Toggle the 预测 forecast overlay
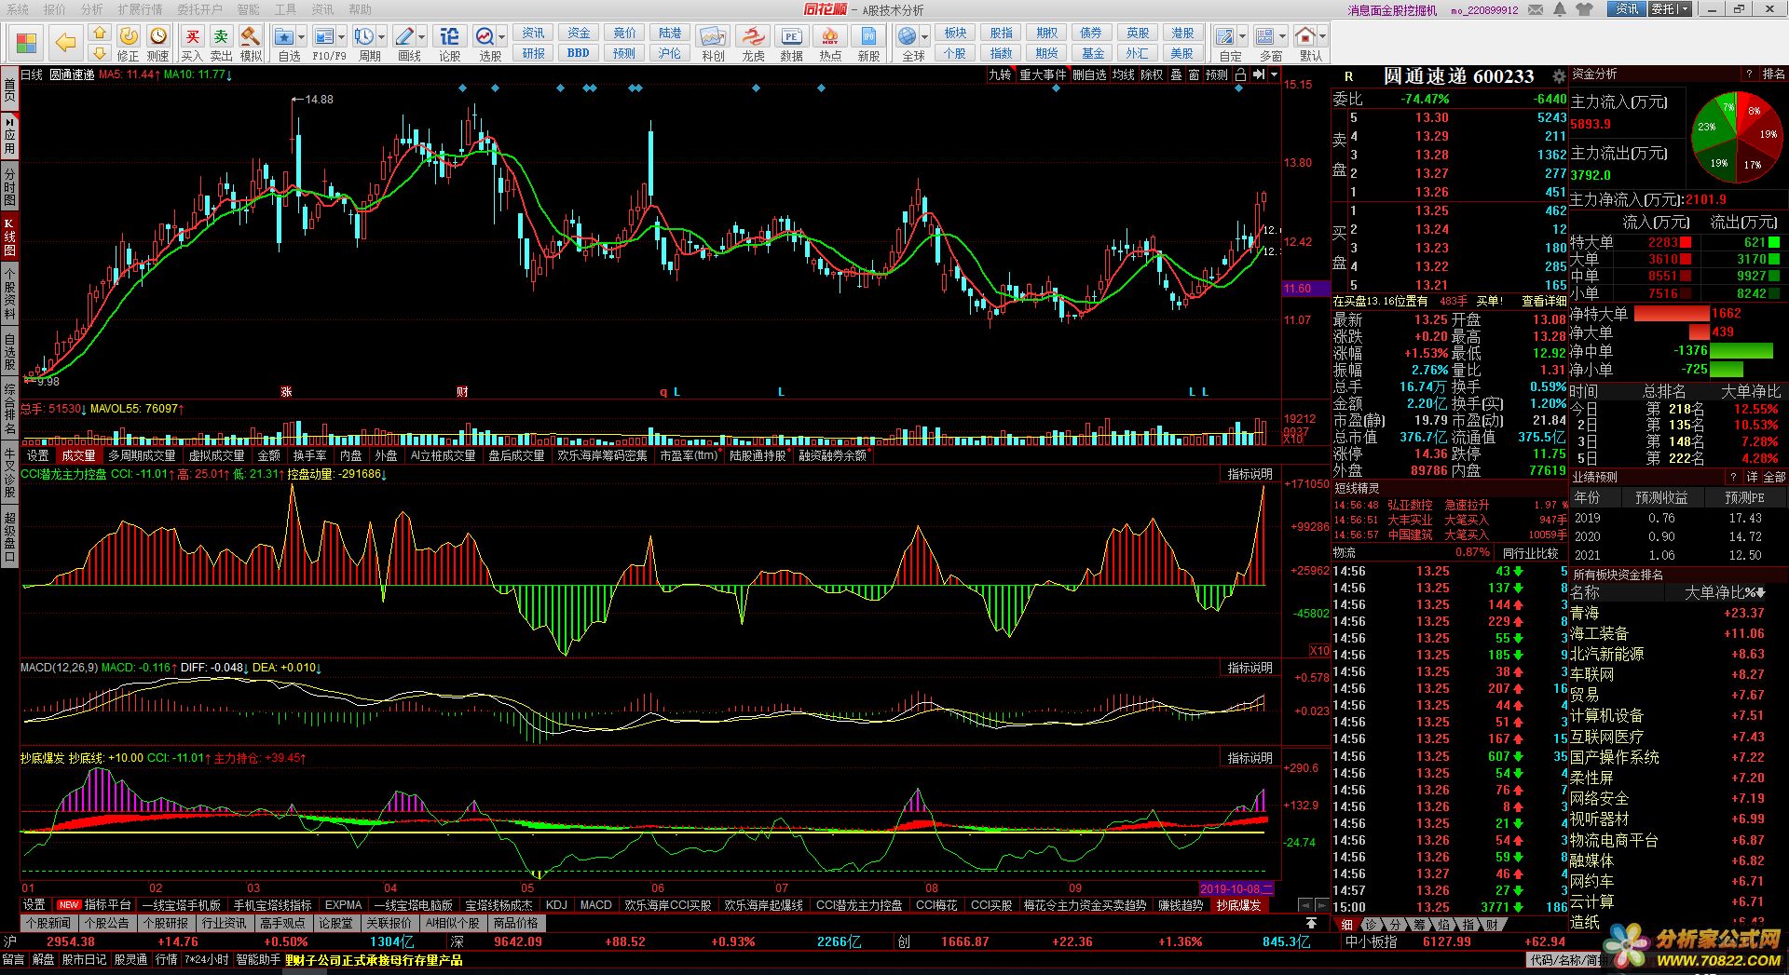This screenshot has width=1789, height=975. coord(1217,74)
